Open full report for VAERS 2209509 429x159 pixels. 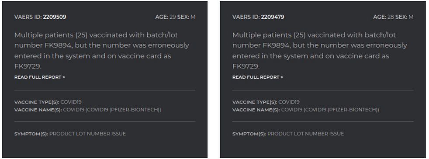click(x=40, y=77)
